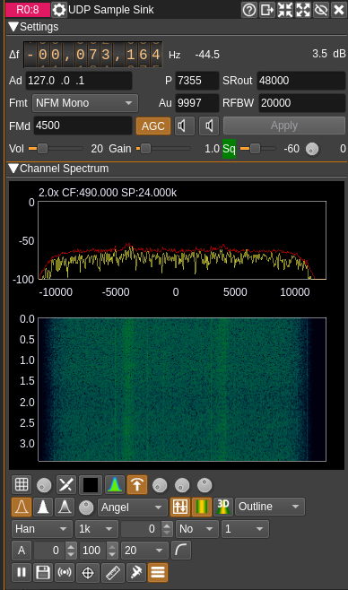The width and height of the screenshot is (348, 590).
Task: Toggle the max hold arrow button
Action: point(137,484)
